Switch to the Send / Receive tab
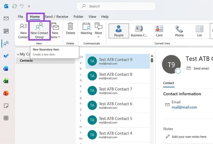 (x=56, y=16)
